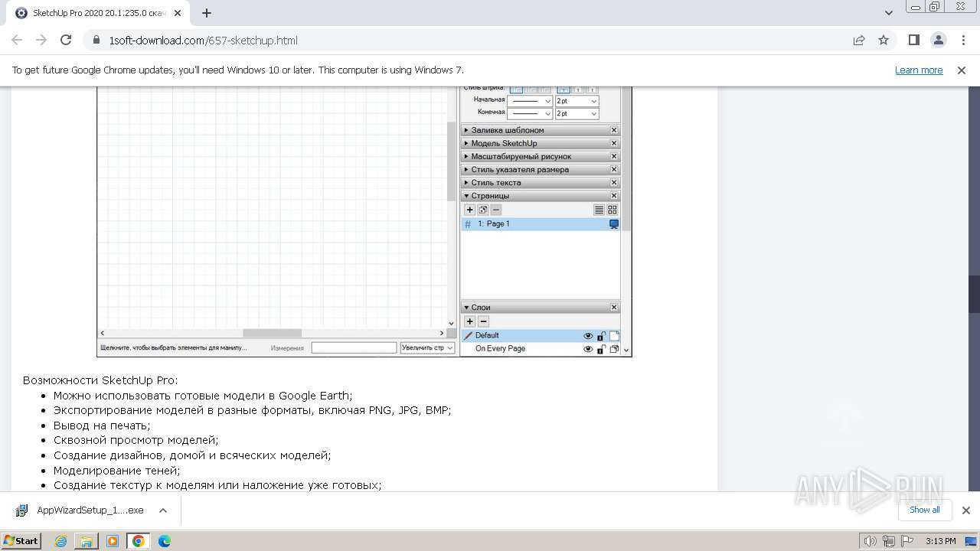Image resolution: width=980 pixels, height=551 pixels.
Task: Collapse the Страницы panel
Action: [466, 196]
